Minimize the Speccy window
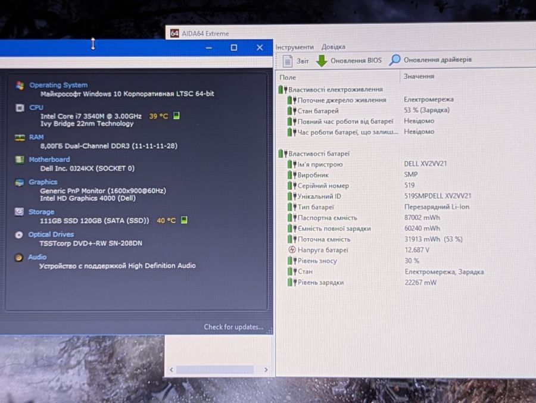Image resolution: width=536 pixels, height=403 pixels. click(x=209, y=48)
